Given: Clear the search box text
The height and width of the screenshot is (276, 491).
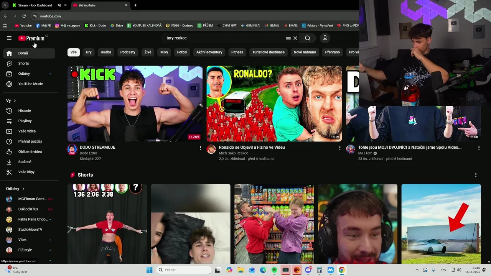Looking at the screenshot, I should (295, 38).
